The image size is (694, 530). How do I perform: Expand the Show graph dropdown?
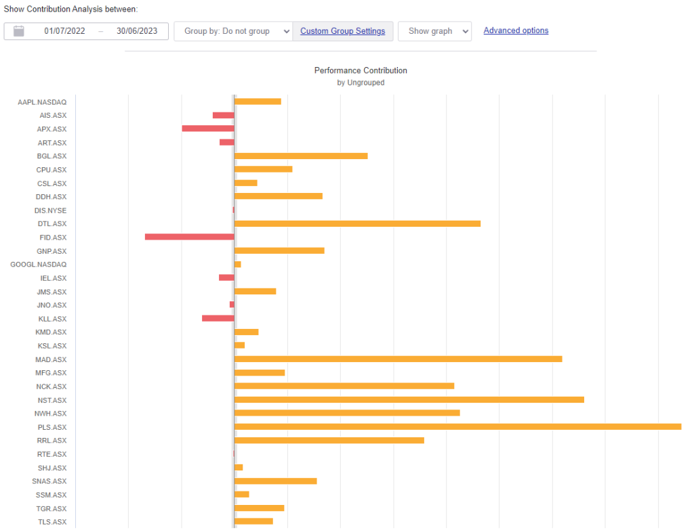[x=434, y=31]
